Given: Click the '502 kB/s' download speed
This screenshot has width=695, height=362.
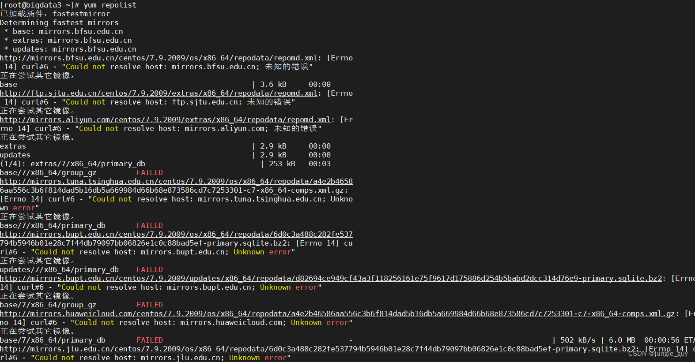Looking at the screenshot, I should [578, 340].
